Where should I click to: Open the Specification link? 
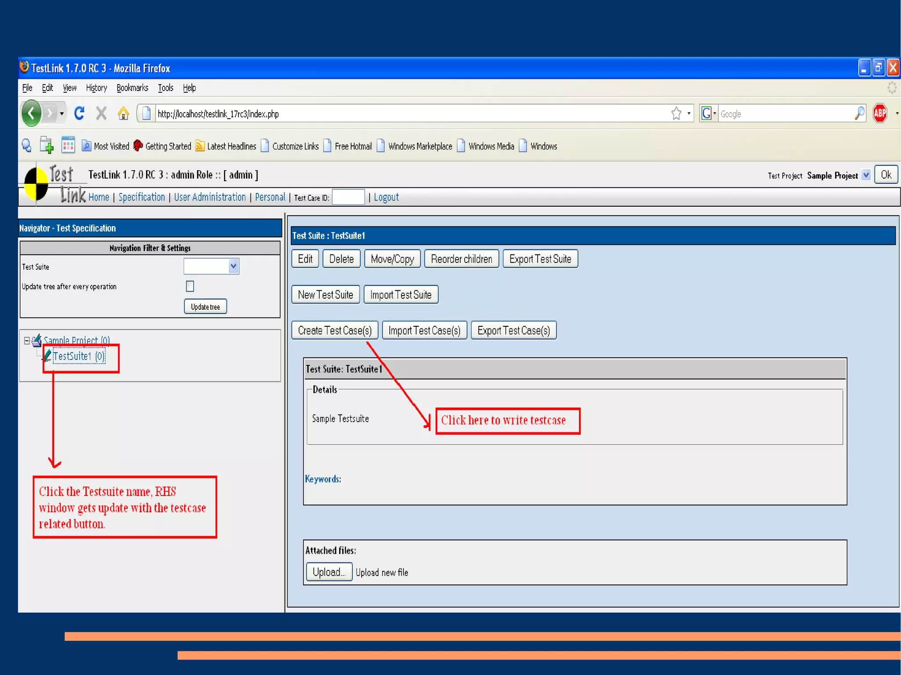click(x=142, y=197)
